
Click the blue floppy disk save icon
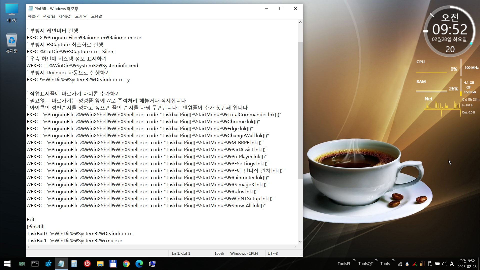pos(113,264)
